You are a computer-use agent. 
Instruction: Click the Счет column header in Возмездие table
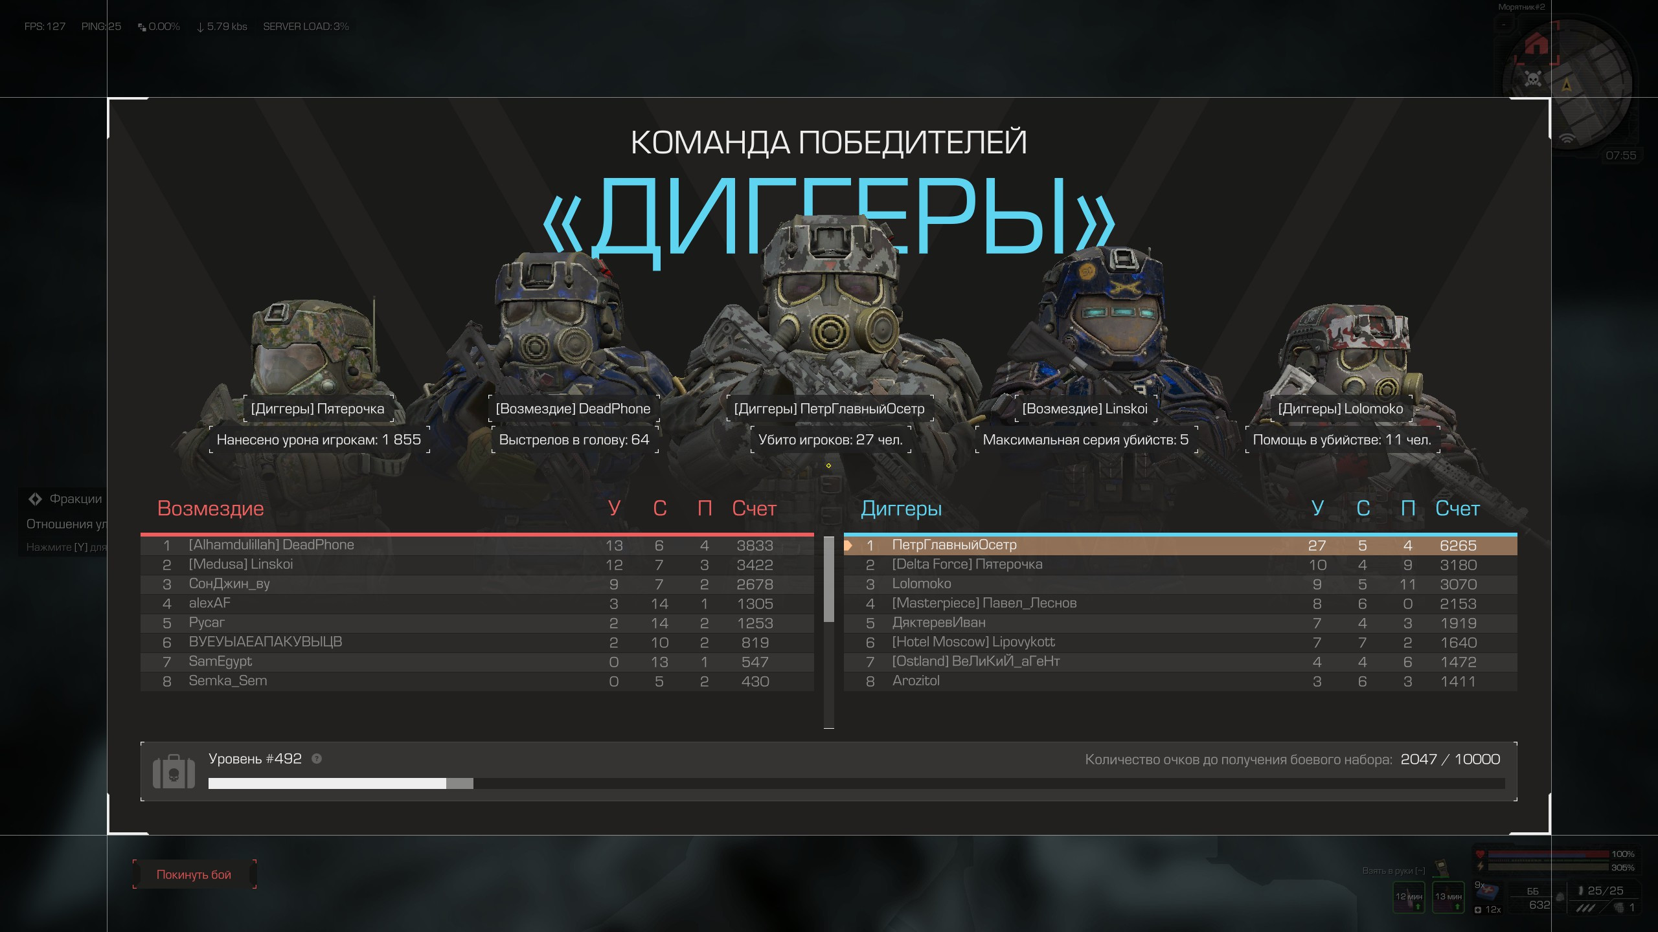pos(754,509)
